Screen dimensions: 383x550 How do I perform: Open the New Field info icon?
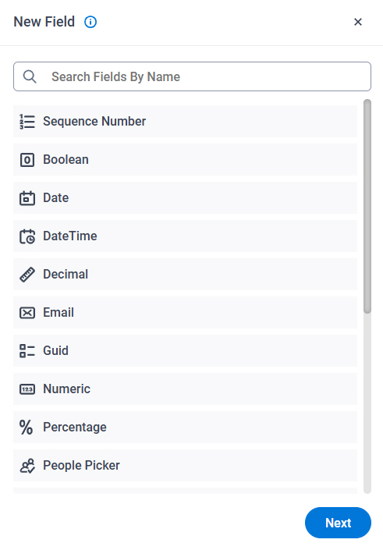(x=90, y=22)
